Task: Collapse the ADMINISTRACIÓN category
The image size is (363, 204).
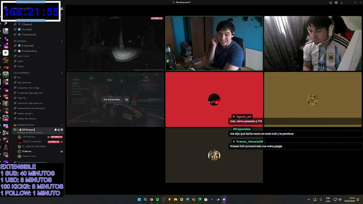Action: [25, 125]
